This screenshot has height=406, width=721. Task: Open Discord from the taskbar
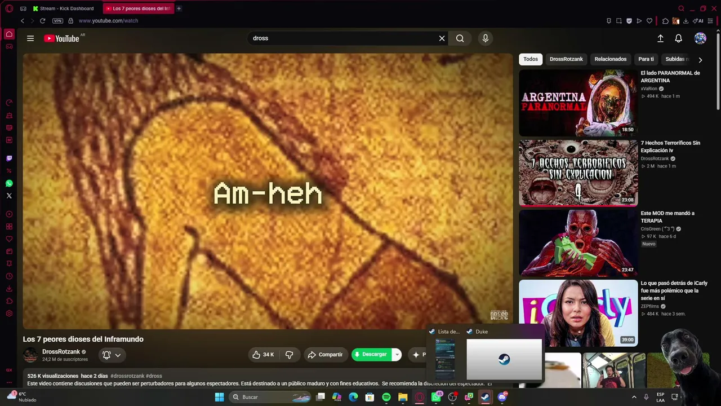(x=502, y=397)
